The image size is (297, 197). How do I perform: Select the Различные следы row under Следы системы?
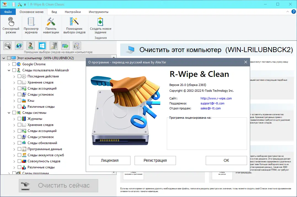[41, 167]
